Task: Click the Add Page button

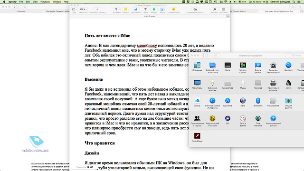Action: pyautogui.click(x=97, y=9)
